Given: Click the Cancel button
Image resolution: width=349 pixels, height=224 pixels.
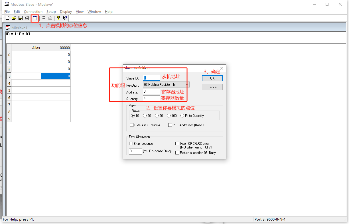Looking at the screenshot, I should (x=212, y=87).
